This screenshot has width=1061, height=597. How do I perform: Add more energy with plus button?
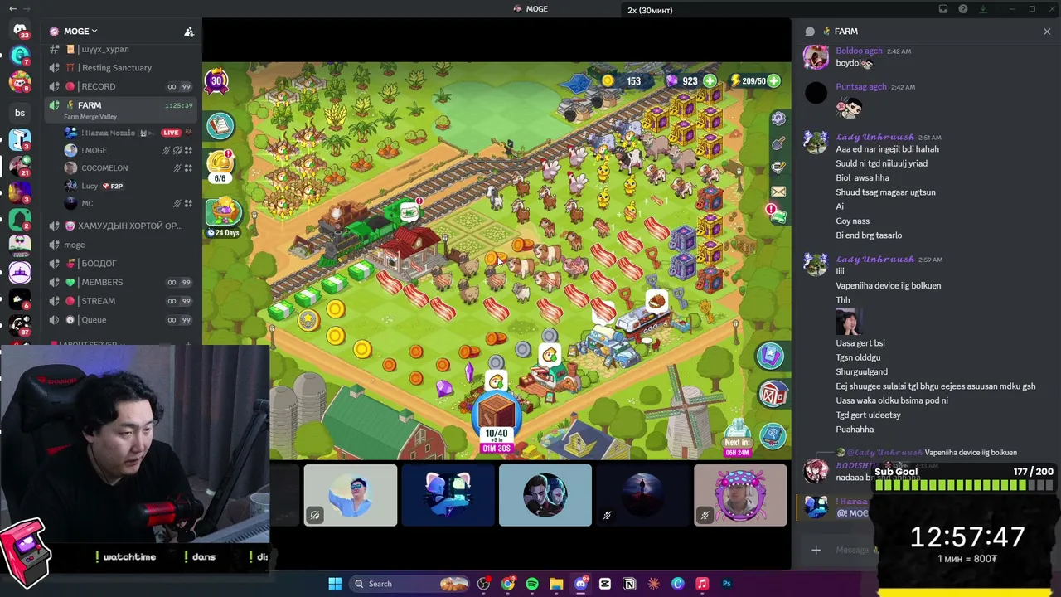tap(773, 81)
